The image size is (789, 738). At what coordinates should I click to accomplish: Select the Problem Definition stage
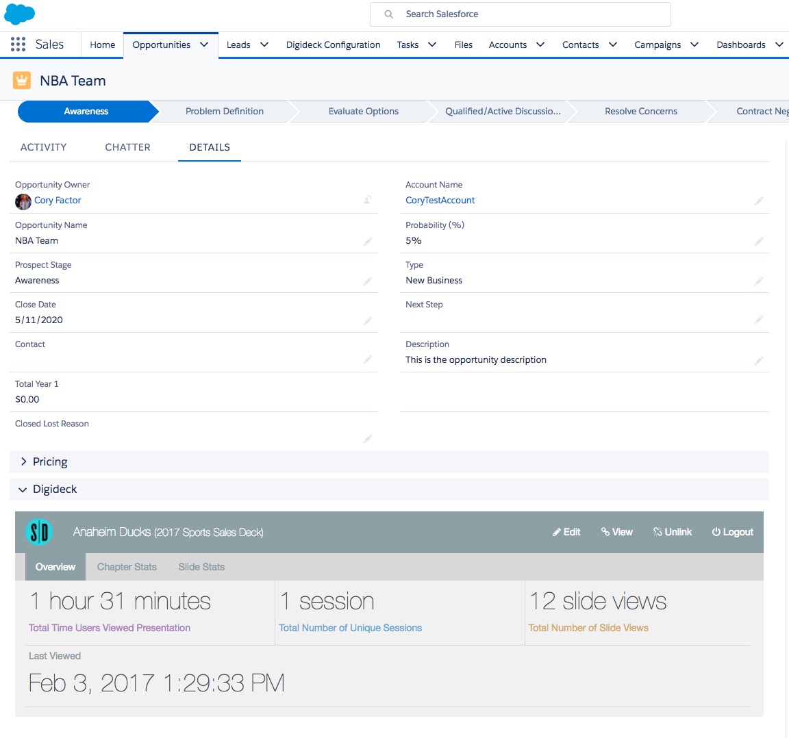[x=225, y=111]
